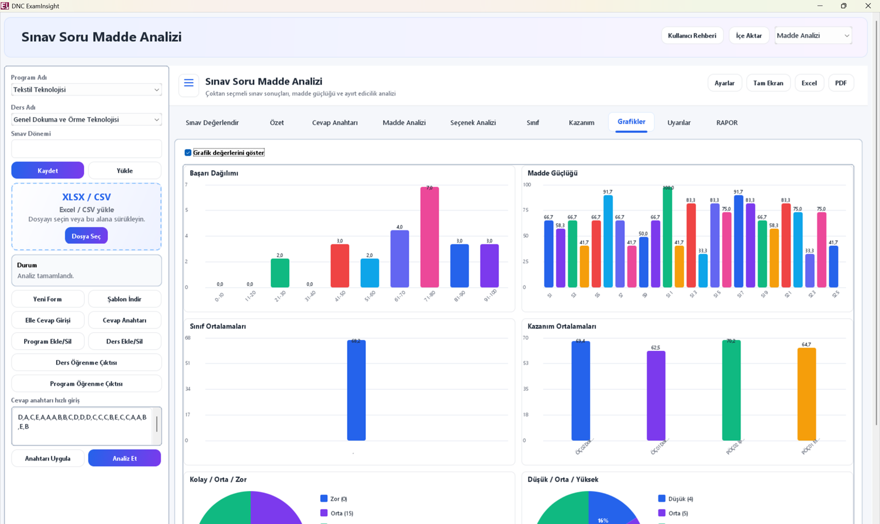Click the purple Orta (15) legend swatch
880x524 pixels.
point(324,513)
